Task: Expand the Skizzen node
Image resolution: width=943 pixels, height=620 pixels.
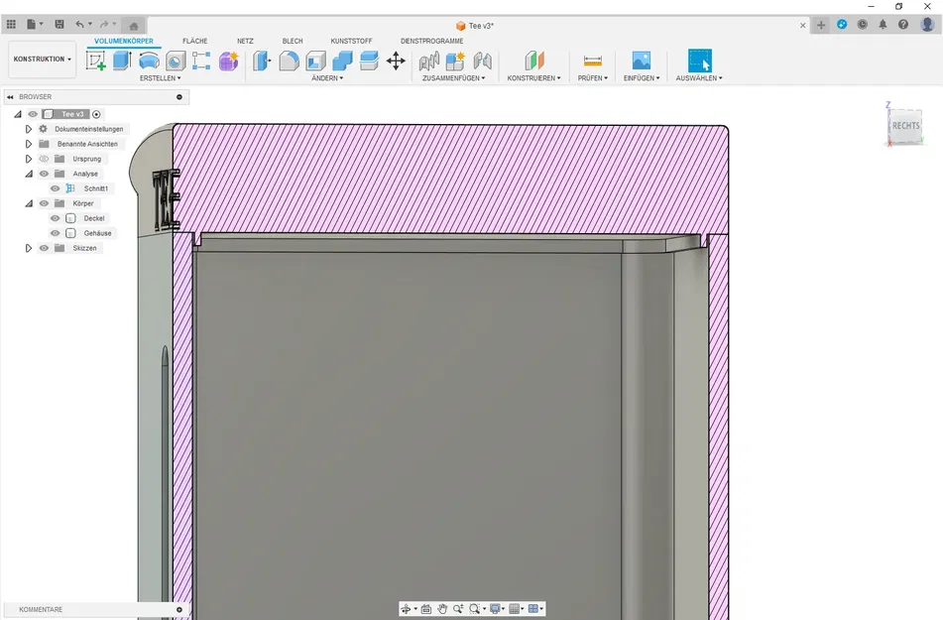Action: [29, 248]
